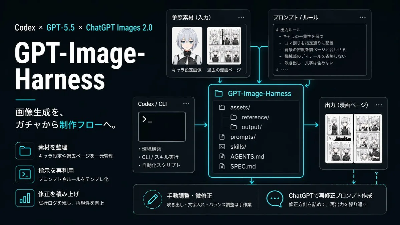Click the 'ChatGPTで再修正プロンプト作成' heading
Viewport: 400px width, 225px height.
[330, 195]
